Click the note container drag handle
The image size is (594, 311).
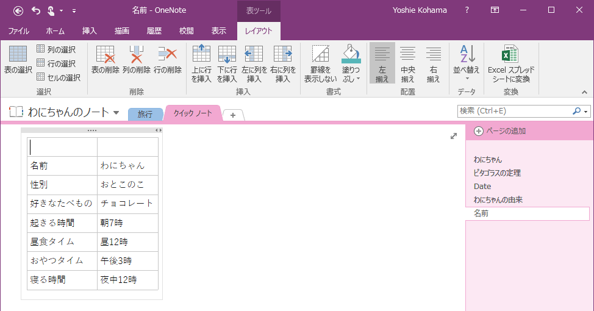pyautogui.click(x=92, y=130)
